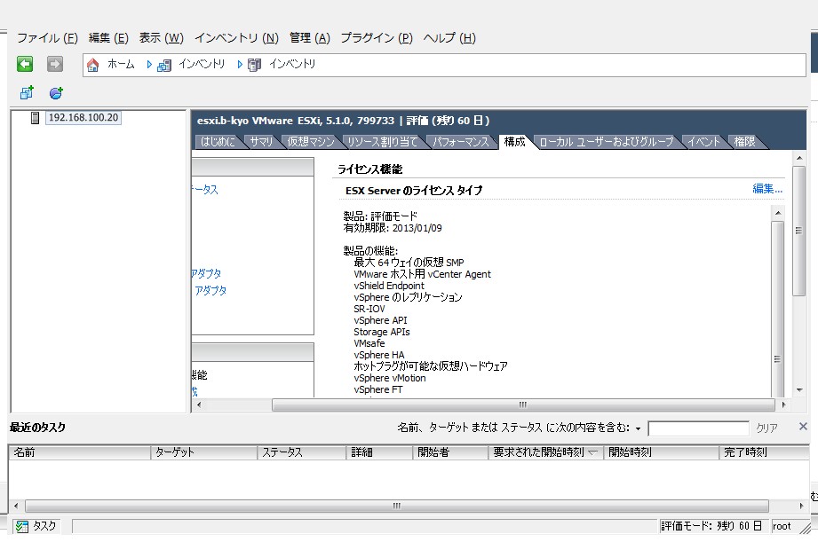Switch to the 仮想マシン tab
The height and width of the screenshot is (542, 818).
[311, 142]
